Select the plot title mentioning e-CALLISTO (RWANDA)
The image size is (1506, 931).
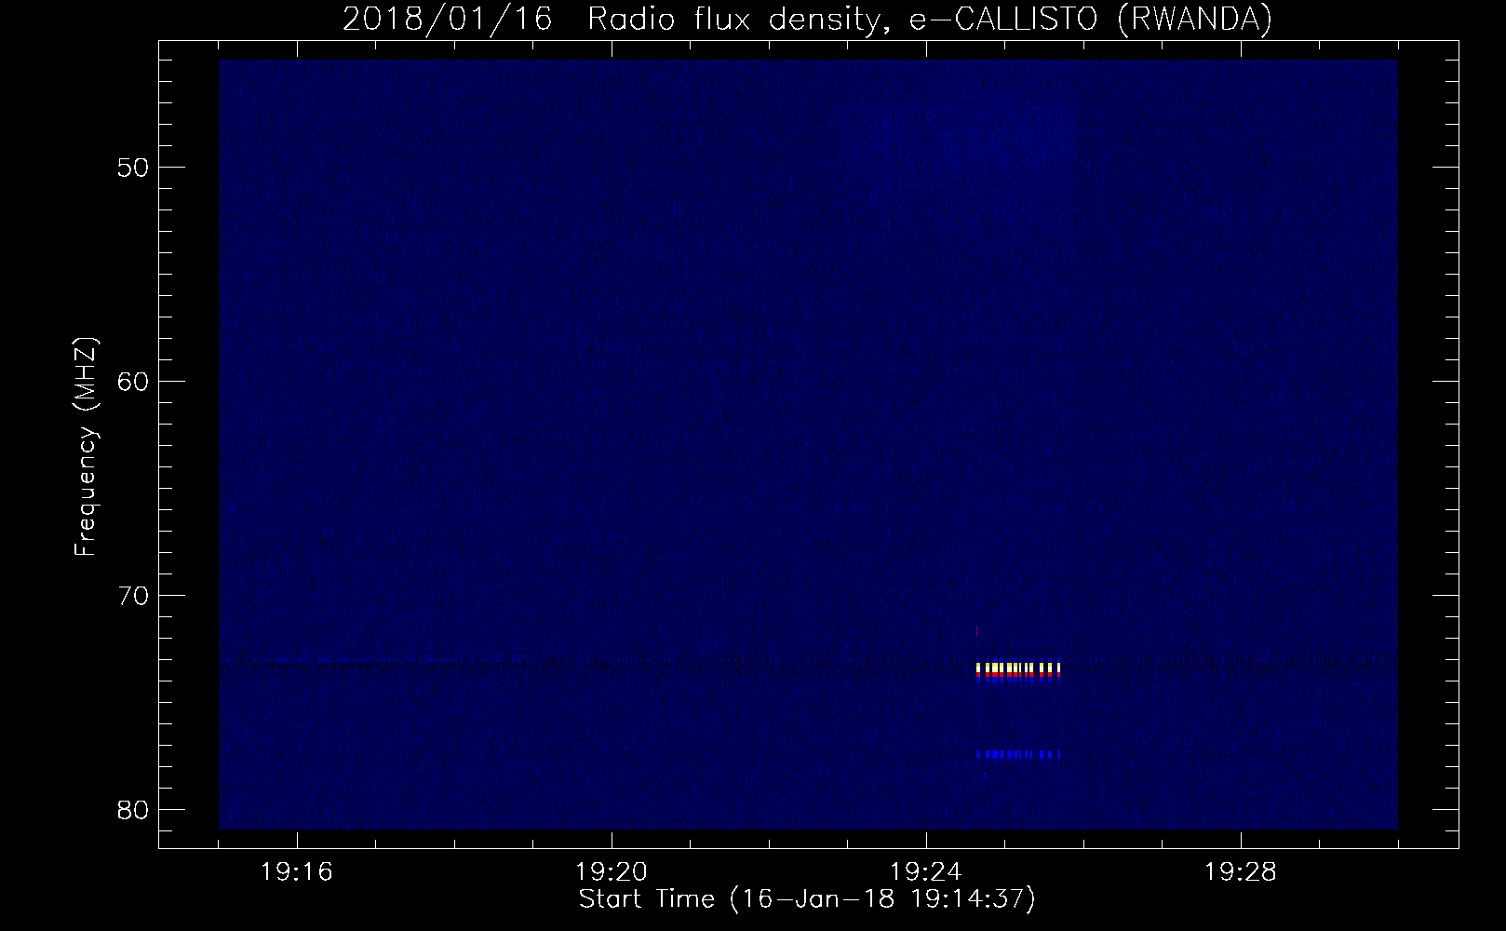807,19
